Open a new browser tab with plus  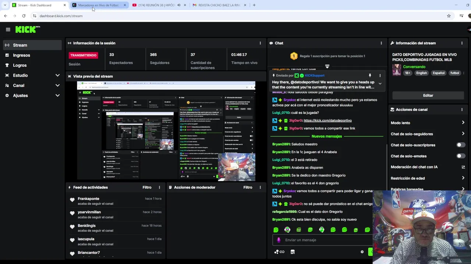(x=254, y=5)
